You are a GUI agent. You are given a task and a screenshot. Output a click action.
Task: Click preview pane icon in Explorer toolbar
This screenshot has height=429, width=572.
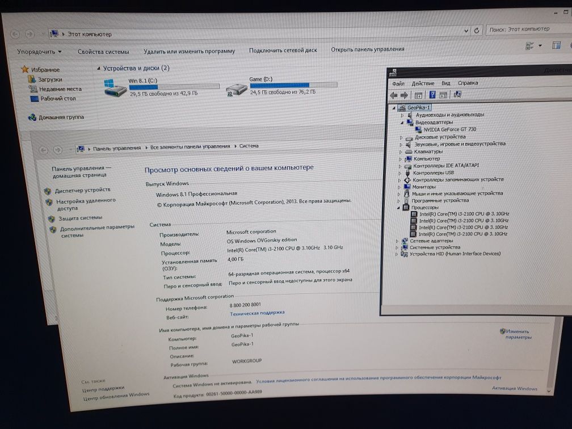click(556, 45)
